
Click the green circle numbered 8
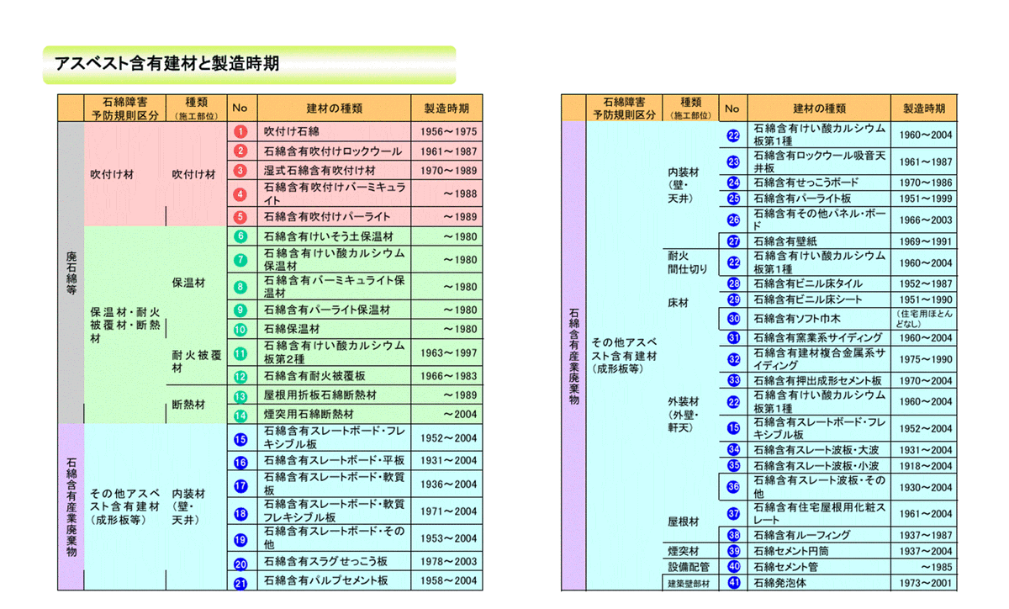click(x=240, y=287)
